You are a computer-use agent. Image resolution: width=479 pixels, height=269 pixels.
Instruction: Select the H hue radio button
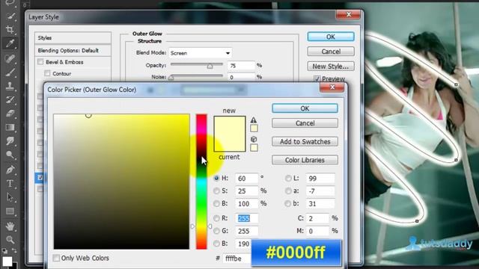216,178
